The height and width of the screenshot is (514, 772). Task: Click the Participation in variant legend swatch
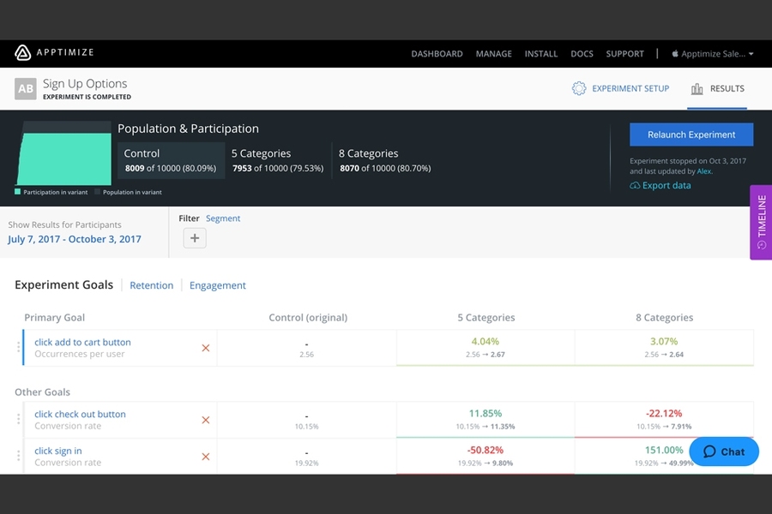[x=18, y=192]
